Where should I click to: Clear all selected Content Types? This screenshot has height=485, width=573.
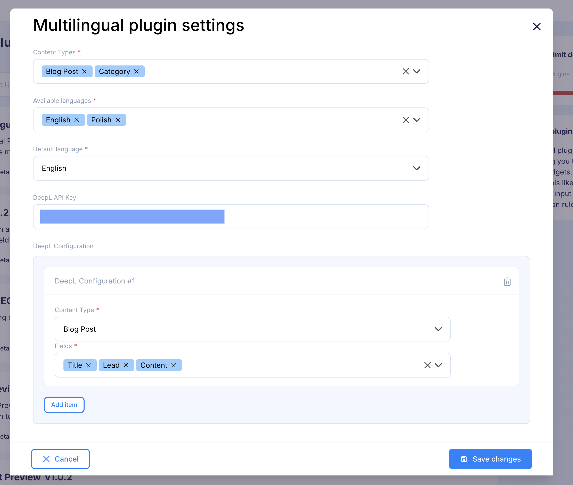click(x=406, y=71)
